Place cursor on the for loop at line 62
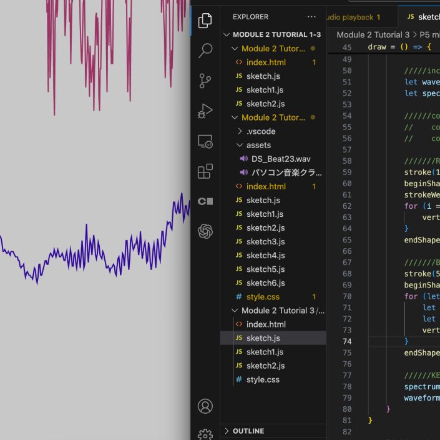Viewport: 440px width, 440px height. (x=422, y=206)
